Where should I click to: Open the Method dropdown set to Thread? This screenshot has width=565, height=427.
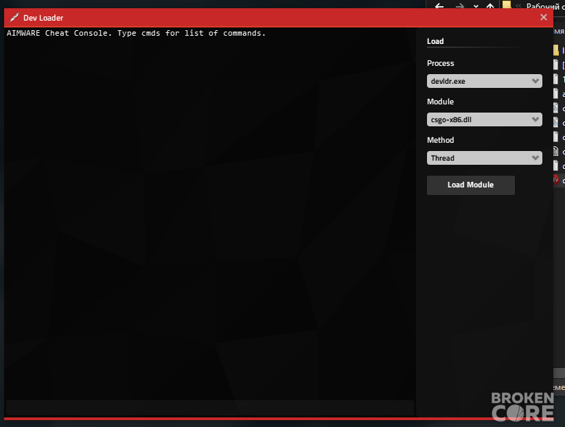pyautogui.click(x=484, y=158)
